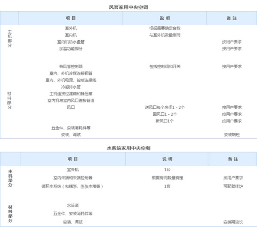
Task: Click the 水管道 material item
Action: (73, 206)
